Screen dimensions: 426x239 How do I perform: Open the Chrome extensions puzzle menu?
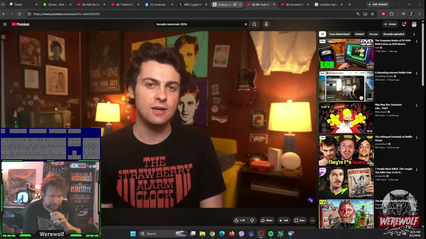[x=391, y=14]
